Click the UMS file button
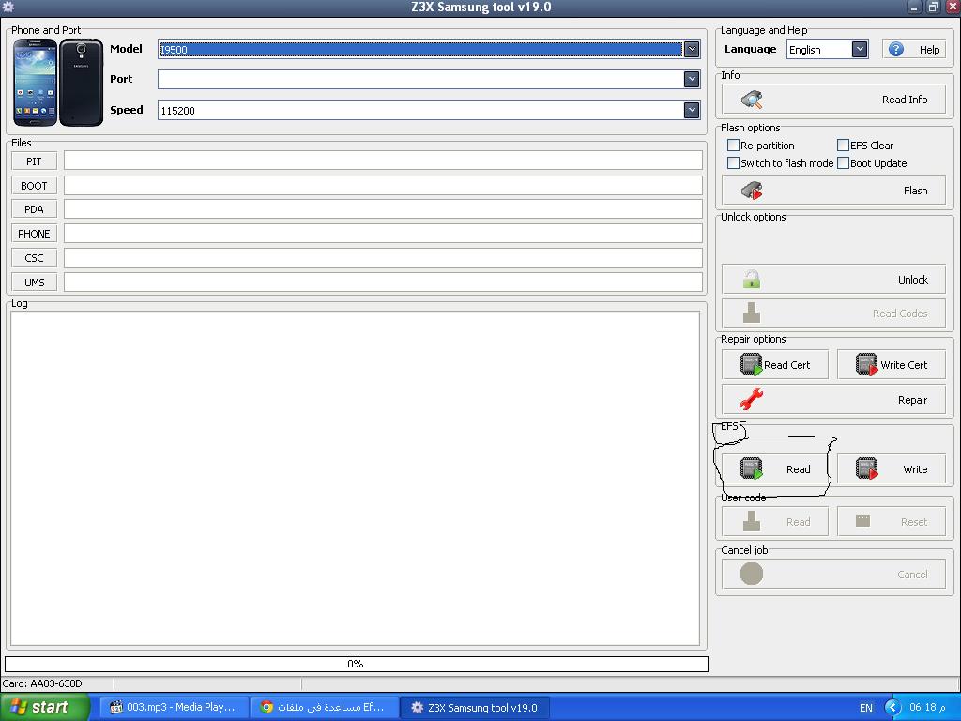Screen dimensions: 961x721 tap(34, 282)
